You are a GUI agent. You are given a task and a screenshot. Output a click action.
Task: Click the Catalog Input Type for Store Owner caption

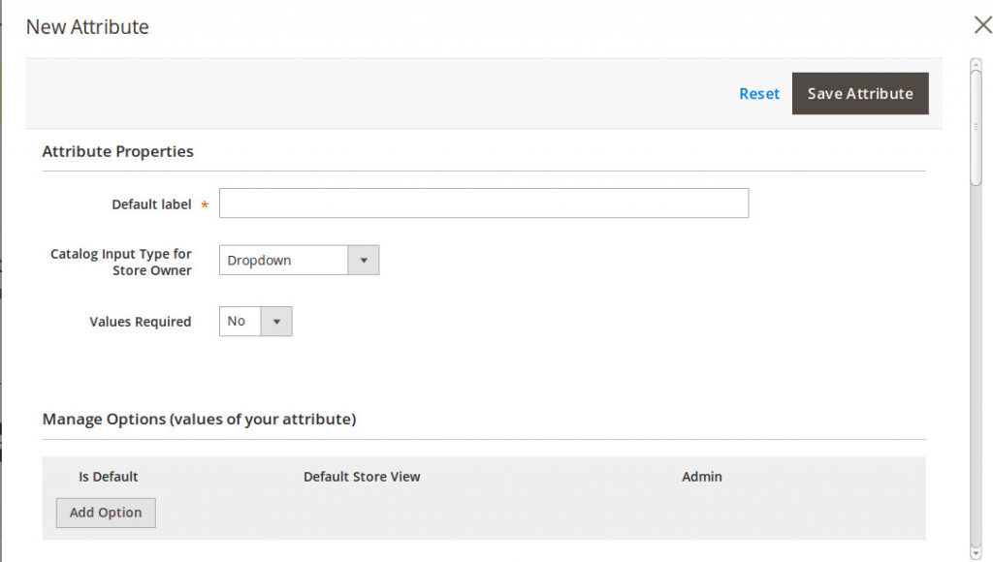[121, 262]
